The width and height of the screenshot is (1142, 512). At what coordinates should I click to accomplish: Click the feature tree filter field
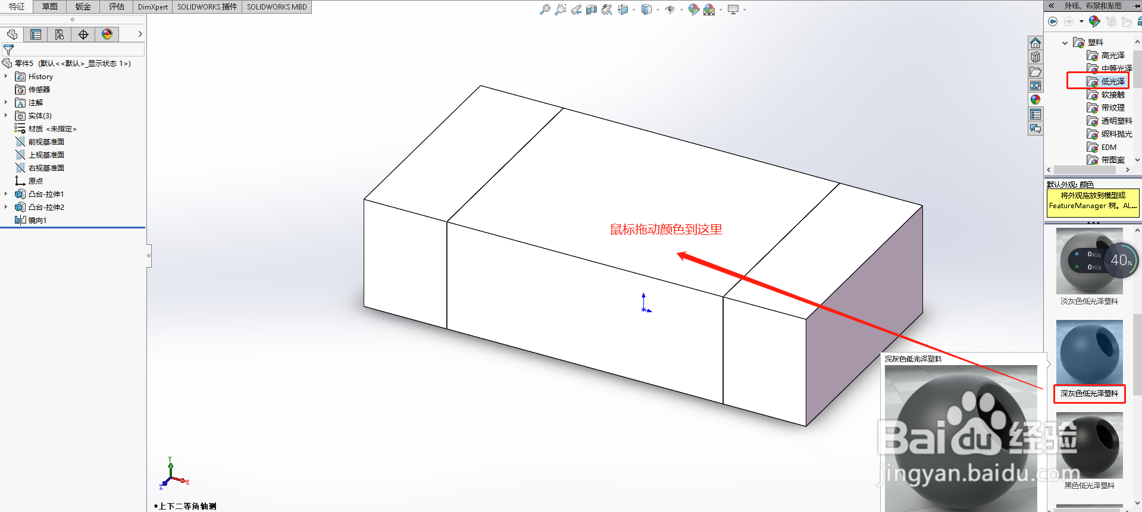(x=73, y=49)
